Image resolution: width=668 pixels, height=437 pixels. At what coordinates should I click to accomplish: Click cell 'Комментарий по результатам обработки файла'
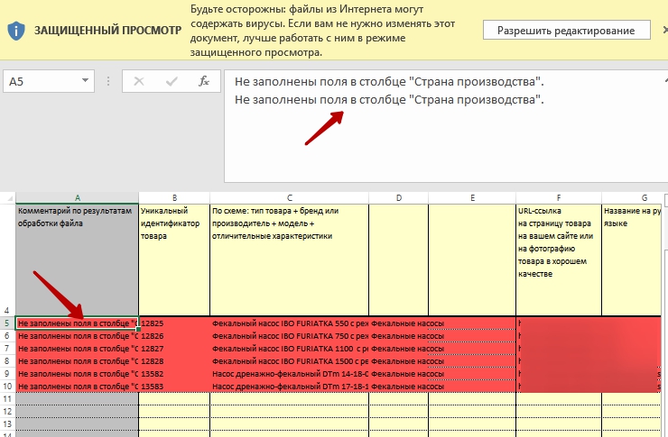(x=77, y=260)
